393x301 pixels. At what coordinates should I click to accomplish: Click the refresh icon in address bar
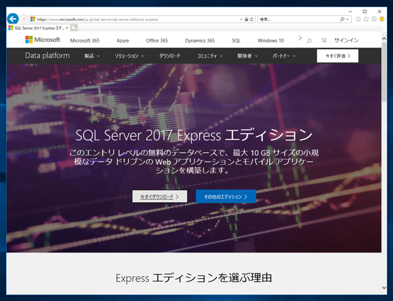[252, 19]
